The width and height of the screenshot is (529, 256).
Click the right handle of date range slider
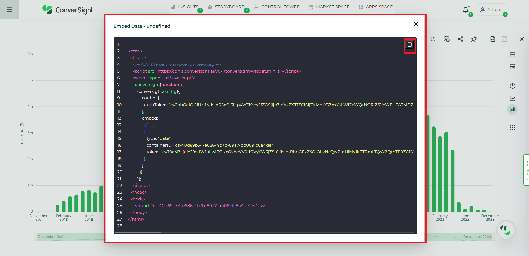pyautogui.click(x=493, y=237)
